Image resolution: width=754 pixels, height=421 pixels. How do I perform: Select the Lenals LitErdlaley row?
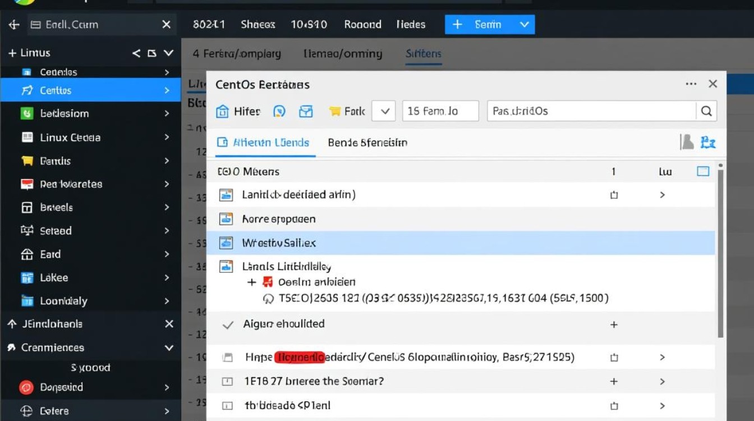pyautogui.click(x=461, y=267)
